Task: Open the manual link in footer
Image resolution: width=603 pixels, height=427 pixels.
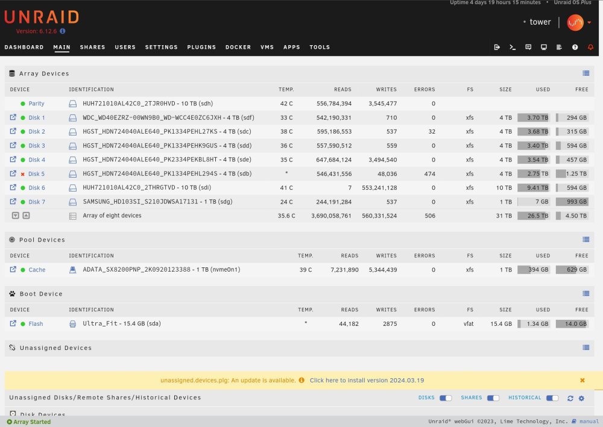Action: tap(589, 422)
